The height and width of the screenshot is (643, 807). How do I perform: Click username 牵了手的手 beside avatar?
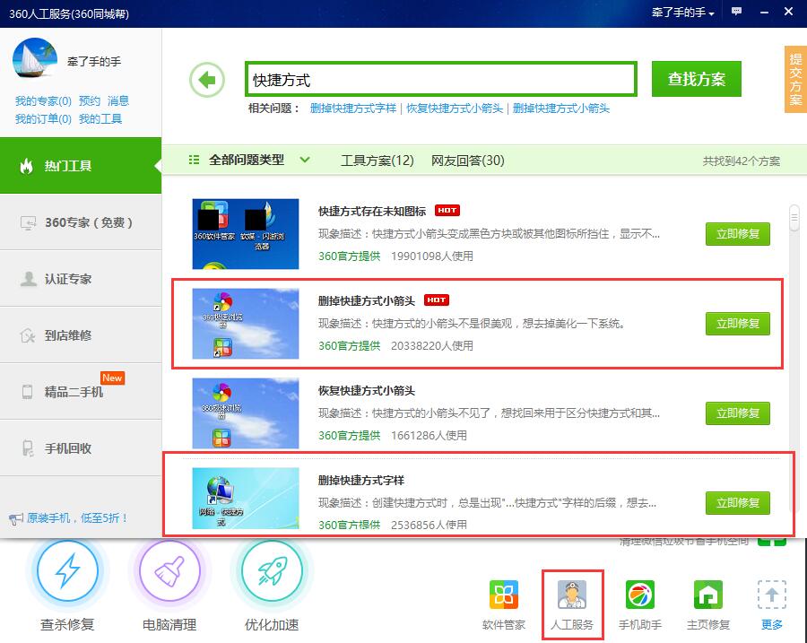pyautogui.click(x=93, y=62)
